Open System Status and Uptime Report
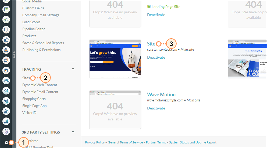The width and height of the screenshot is (267, 148). pos(193,142)
